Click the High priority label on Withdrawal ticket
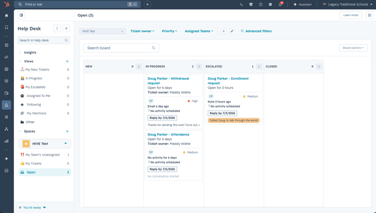The width and height of the screenshot is (376, 213). pos(193,101)
